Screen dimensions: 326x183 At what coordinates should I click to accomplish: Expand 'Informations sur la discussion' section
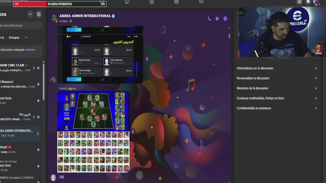[x=277, y=68]
